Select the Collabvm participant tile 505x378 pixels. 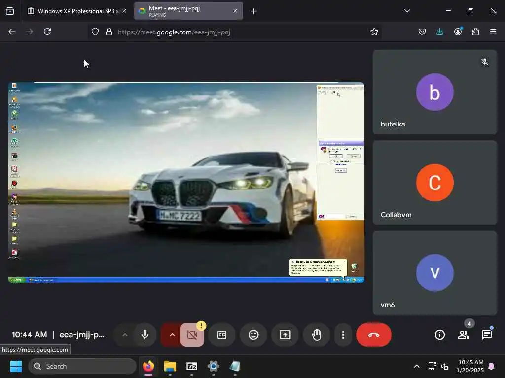435,183
